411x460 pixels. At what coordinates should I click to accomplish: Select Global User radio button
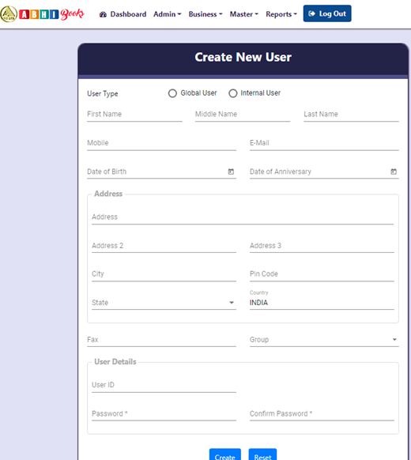[x=172, y=93]
